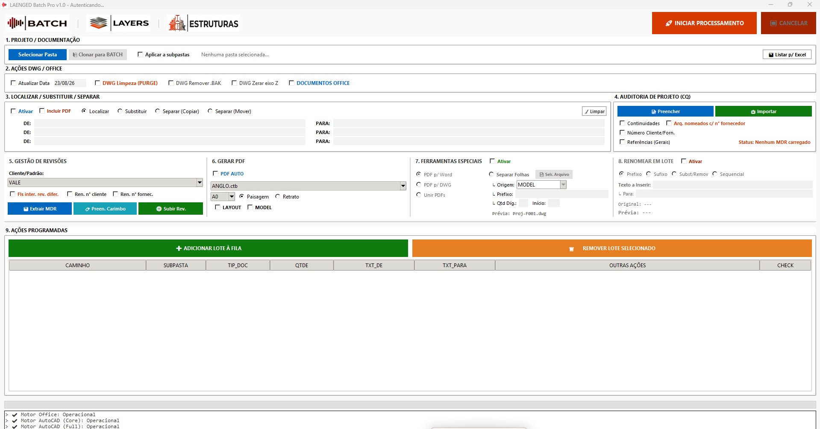Select the Sequencial radio option

click(x=715, y=174)
